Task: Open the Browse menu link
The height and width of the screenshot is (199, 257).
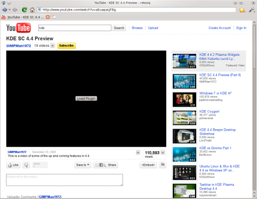Action: [x=137, y=28]
